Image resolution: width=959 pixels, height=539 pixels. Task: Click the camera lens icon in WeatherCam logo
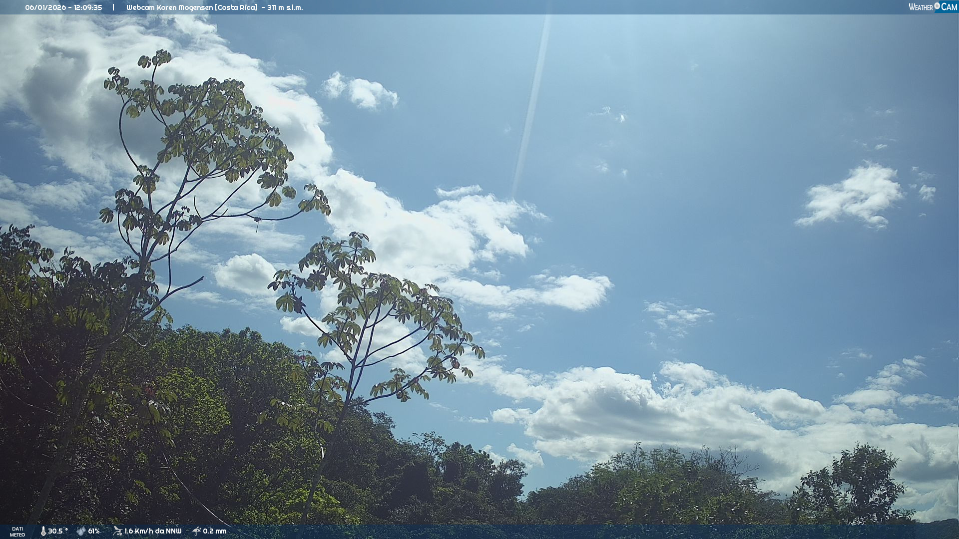click(937, 6)
